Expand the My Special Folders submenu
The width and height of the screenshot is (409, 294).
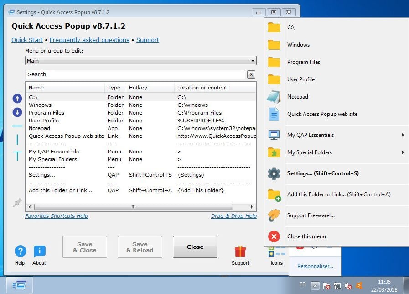coord(337,152)
